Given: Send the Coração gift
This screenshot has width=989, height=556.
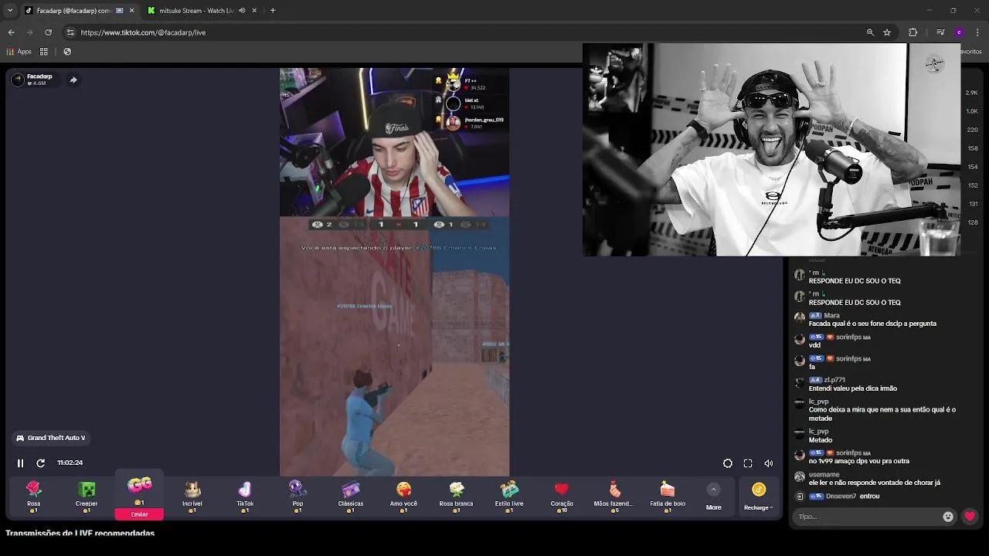Looking at the screenshot, I should pyautogui.click(x=562, y=496).
